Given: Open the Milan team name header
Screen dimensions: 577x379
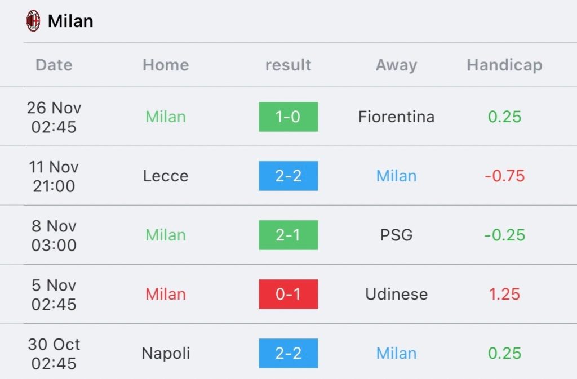Looking at the screenshot, I should (x=70, y=21).
